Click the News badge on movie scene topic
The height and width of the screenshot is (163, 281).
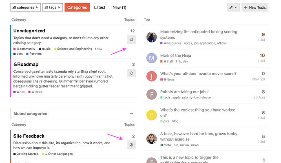pos(167,80)
